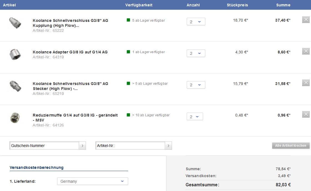The height and width of the screenshot is (191, 311).
Task: Change quantity of Reduziermuffe item
Action: click(195, 117)
